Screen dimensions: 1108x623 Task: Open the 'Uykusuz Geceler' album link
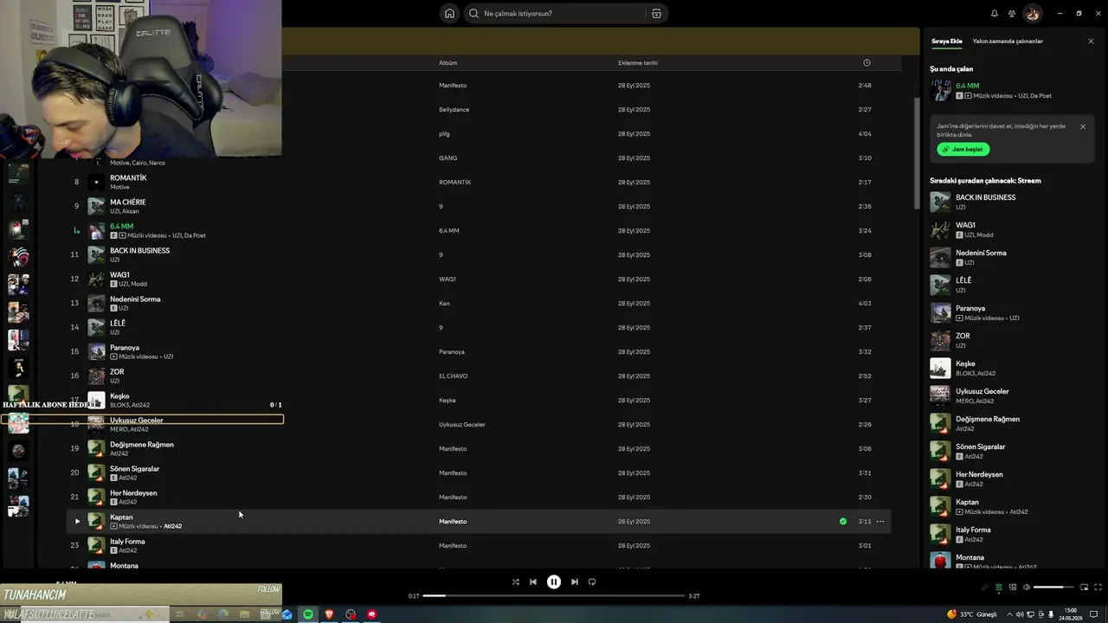point(462,425)
